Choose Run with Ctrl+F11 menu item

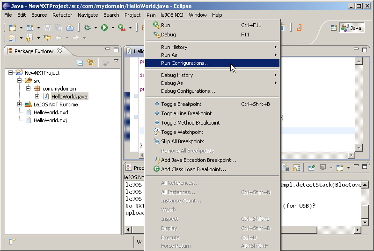213,25
